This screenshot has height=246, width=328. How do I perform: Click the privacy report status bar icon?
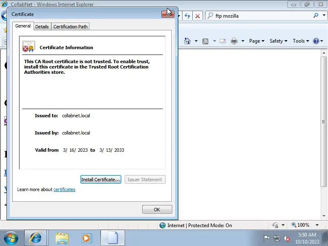click(x=275, y=225)
